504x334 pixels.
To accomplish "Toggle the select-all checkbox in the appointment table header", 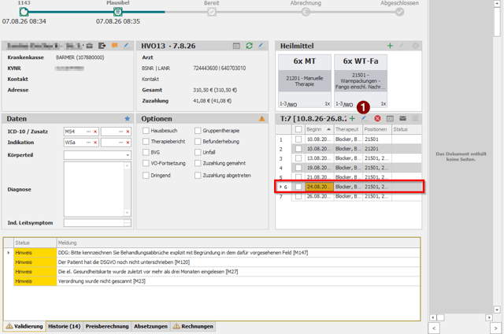I will click(298, 129).
